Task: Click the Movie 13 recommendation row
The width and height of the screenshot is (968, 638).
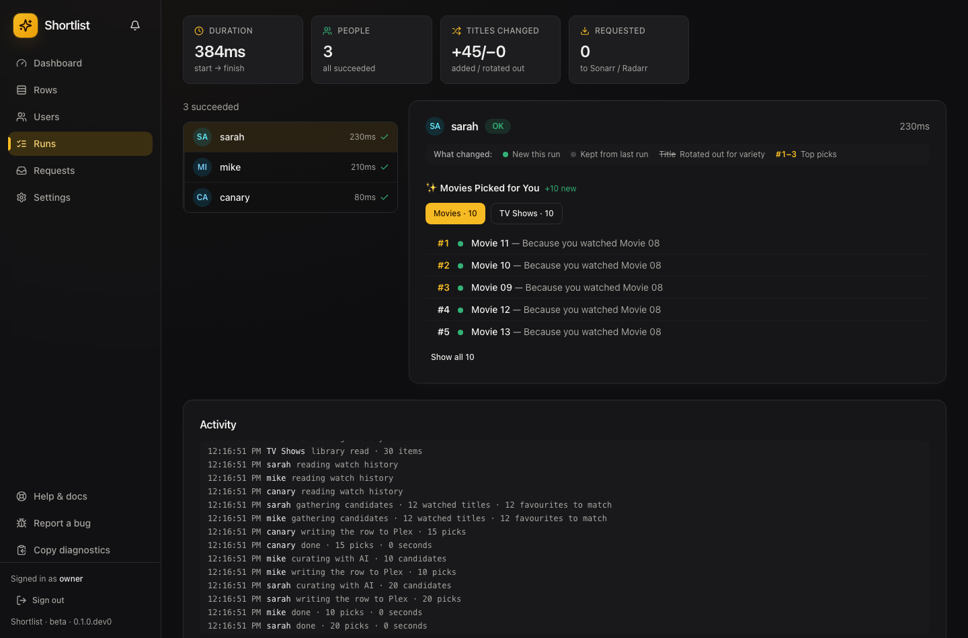Action: coord(678,332)
